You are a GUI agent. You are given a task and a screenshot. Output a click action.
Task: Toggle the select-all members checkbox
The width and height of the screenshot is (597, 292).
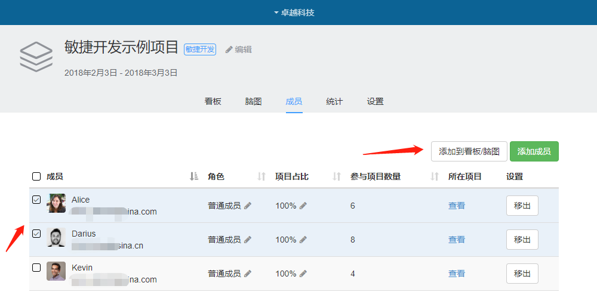pos(36,176)
